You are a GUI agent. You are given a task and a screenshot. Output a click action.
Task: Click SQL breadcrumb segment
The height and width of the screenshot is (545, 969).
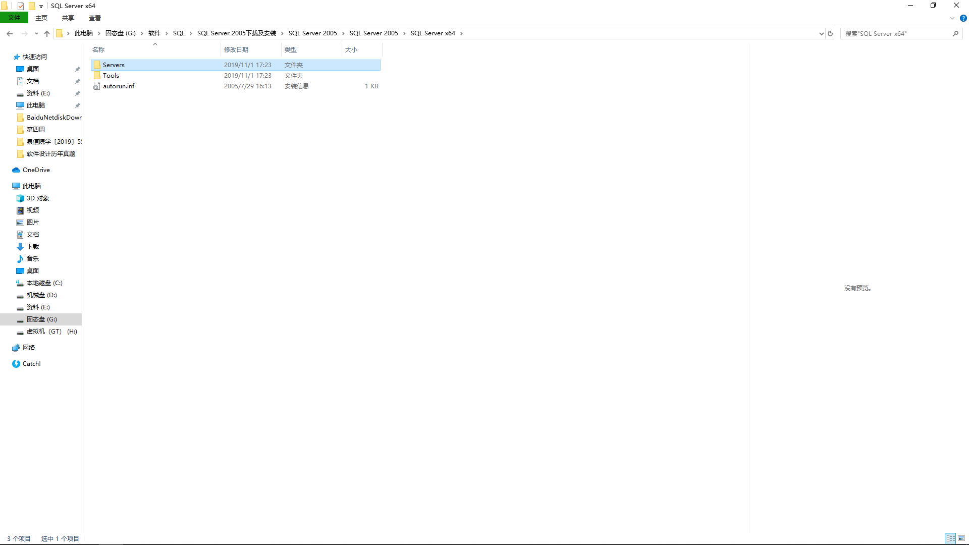click(179, 33)
